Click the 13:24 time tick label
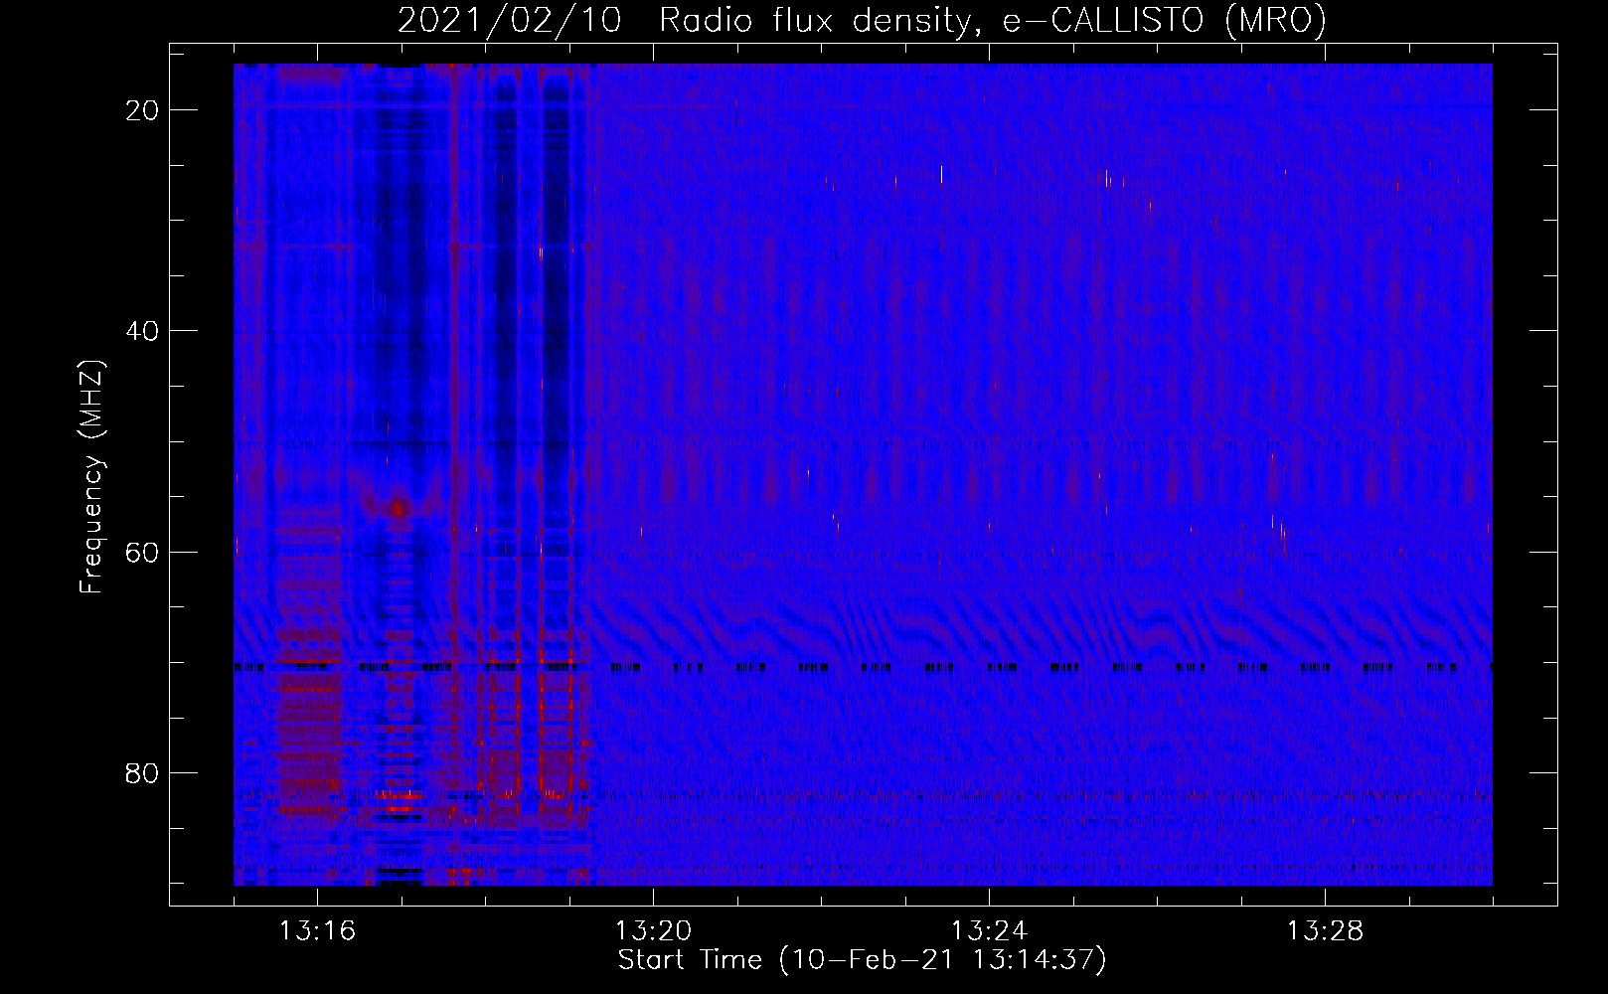Viewport: 1608px width, 994px height. coord(989,931)
